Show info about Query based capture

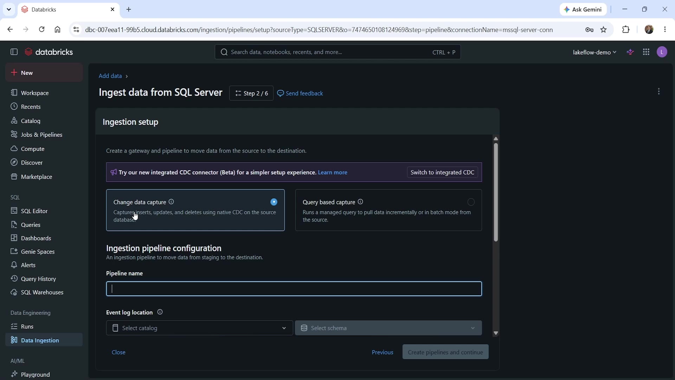(x=360, y=202)
